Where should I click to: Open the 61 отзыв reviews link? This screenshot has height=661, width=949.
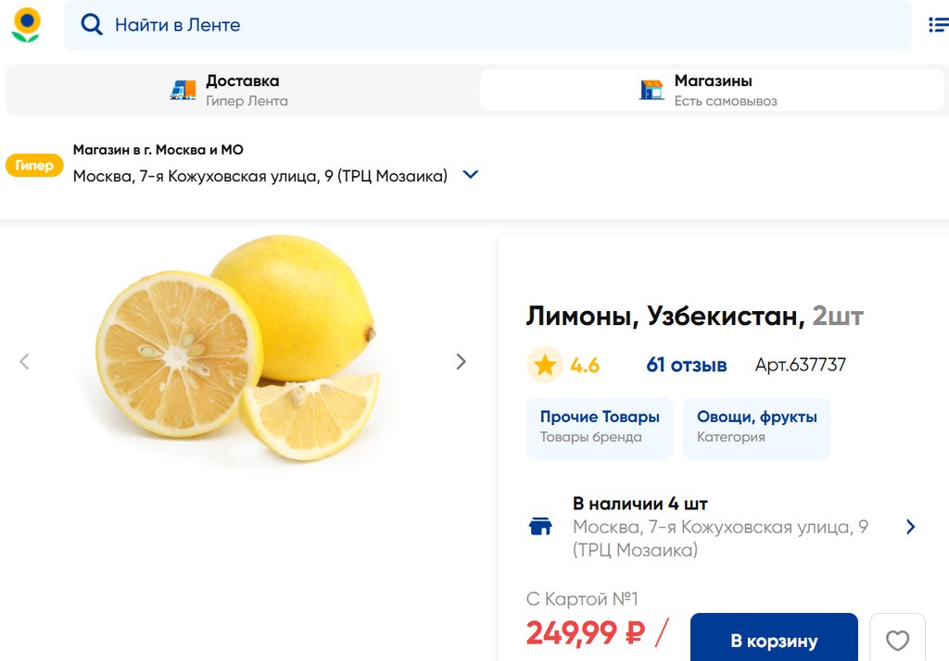(x=687, y=366)
